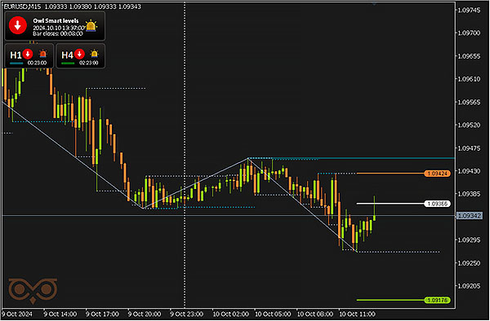Click the large red down-arrow signal icon

click(x=17, y=25)
